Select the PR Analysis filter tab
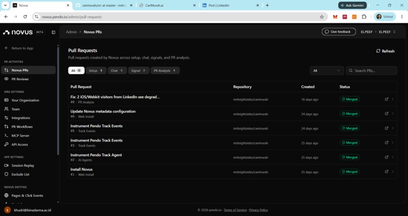The width and height of the screenshot is (408, 216). [x=165, y=71]
